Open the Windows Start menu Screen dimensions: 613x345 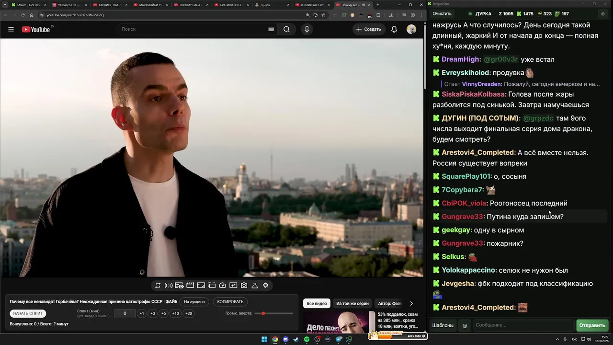point(264,339)
